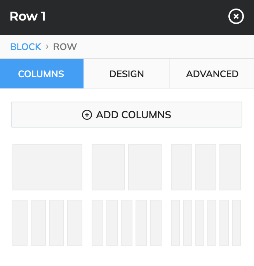This screenshot has height=266, width=254.
Task: Click middle block of the three-column preset
Action: (x=206, y=167)
